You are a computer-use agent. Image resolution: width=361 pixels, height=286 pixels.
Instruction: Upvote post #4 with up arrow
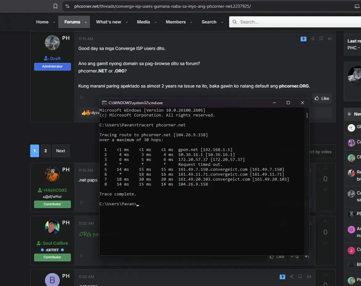coord(325,275)
